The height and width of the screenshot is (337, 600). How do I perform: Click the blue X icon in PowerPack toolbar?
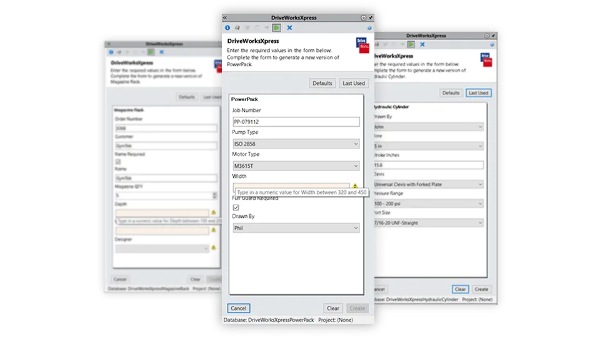coord(289,28)
